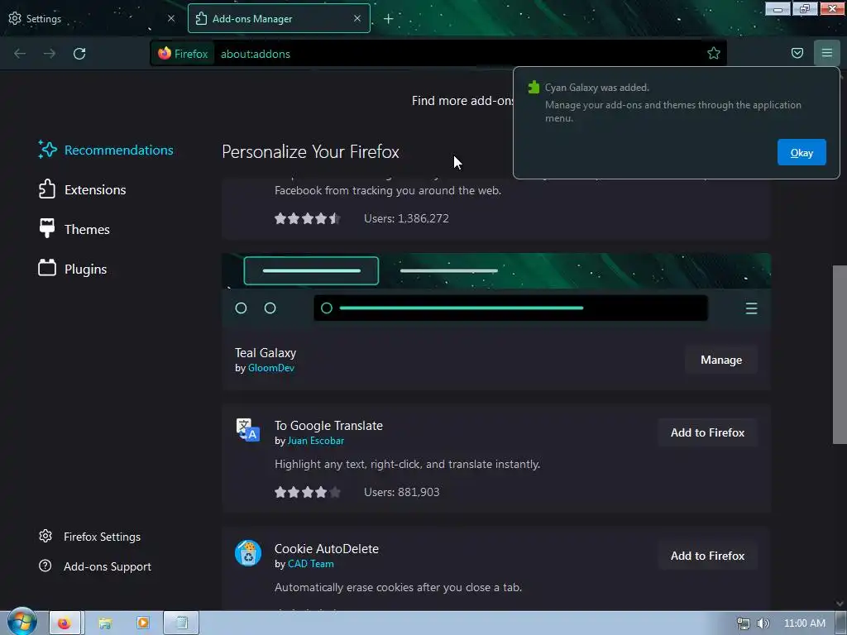Click the Forward navigation arrow
The image size is (847, 635).
click(49, 54)
